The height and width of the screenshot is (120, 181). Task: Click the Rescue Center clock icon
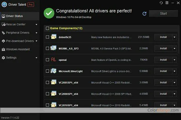4,24
